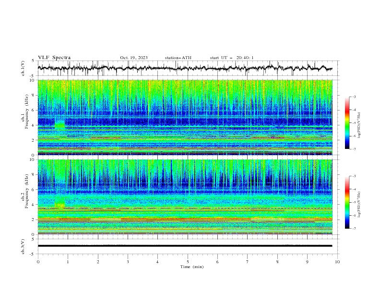The image size is (380, 294).
Task: Click the "Time (min)" axis label
Action: [x=192, y=267]
